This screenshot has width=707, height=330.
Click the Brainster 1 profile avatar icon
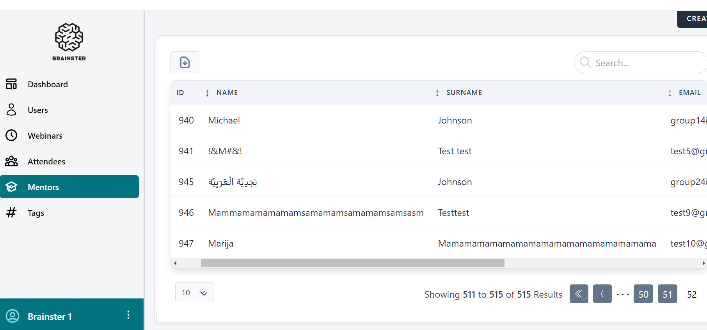coord(12,316)
